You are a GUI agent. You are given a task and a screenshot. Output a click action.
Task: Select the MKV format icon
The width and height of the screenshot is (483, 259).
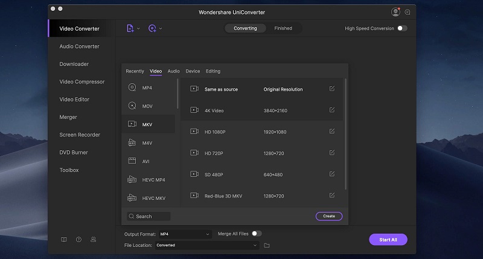132,124
